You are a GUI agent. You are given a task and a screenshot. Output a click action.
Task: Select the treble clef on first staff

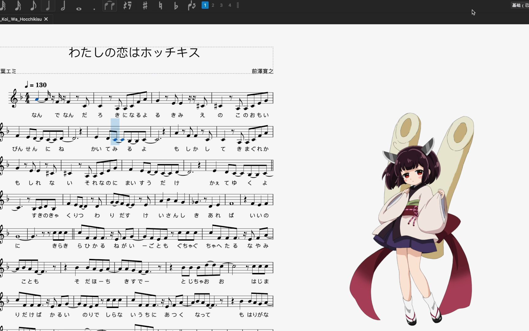tap(14, 98)
